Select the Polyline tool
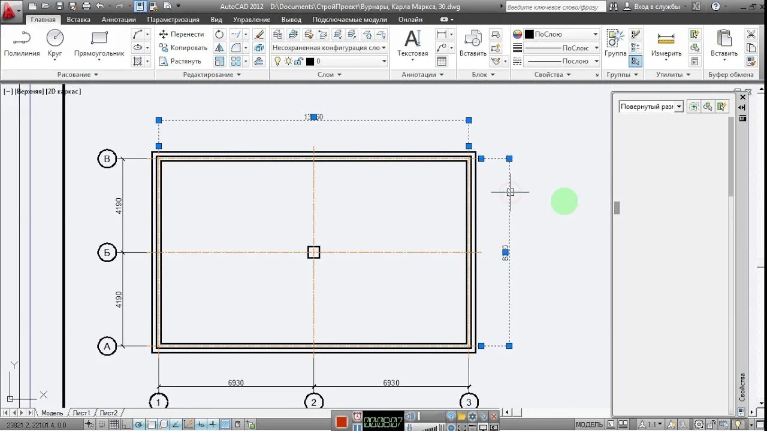Viewport: 767px width, 431px height. pos(22,44)
